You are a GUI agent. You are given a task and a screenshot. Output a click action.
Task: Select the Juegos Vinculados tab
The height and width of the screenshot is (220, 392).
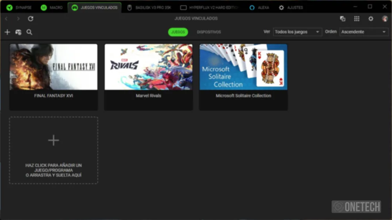pos(94,7)
